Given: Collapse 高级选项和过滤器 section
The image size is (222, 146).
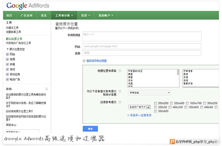Looking at the screenshot, I should click(95, 61).
